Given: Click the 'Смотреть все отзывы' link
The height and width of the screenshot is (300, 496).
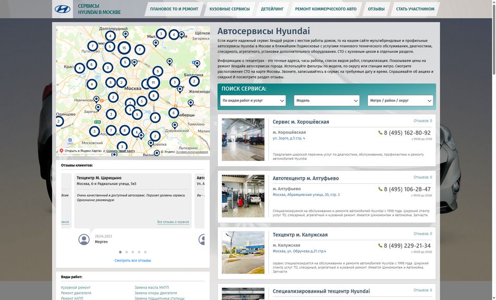Looking at the screenshot, I should pos(133,260).
